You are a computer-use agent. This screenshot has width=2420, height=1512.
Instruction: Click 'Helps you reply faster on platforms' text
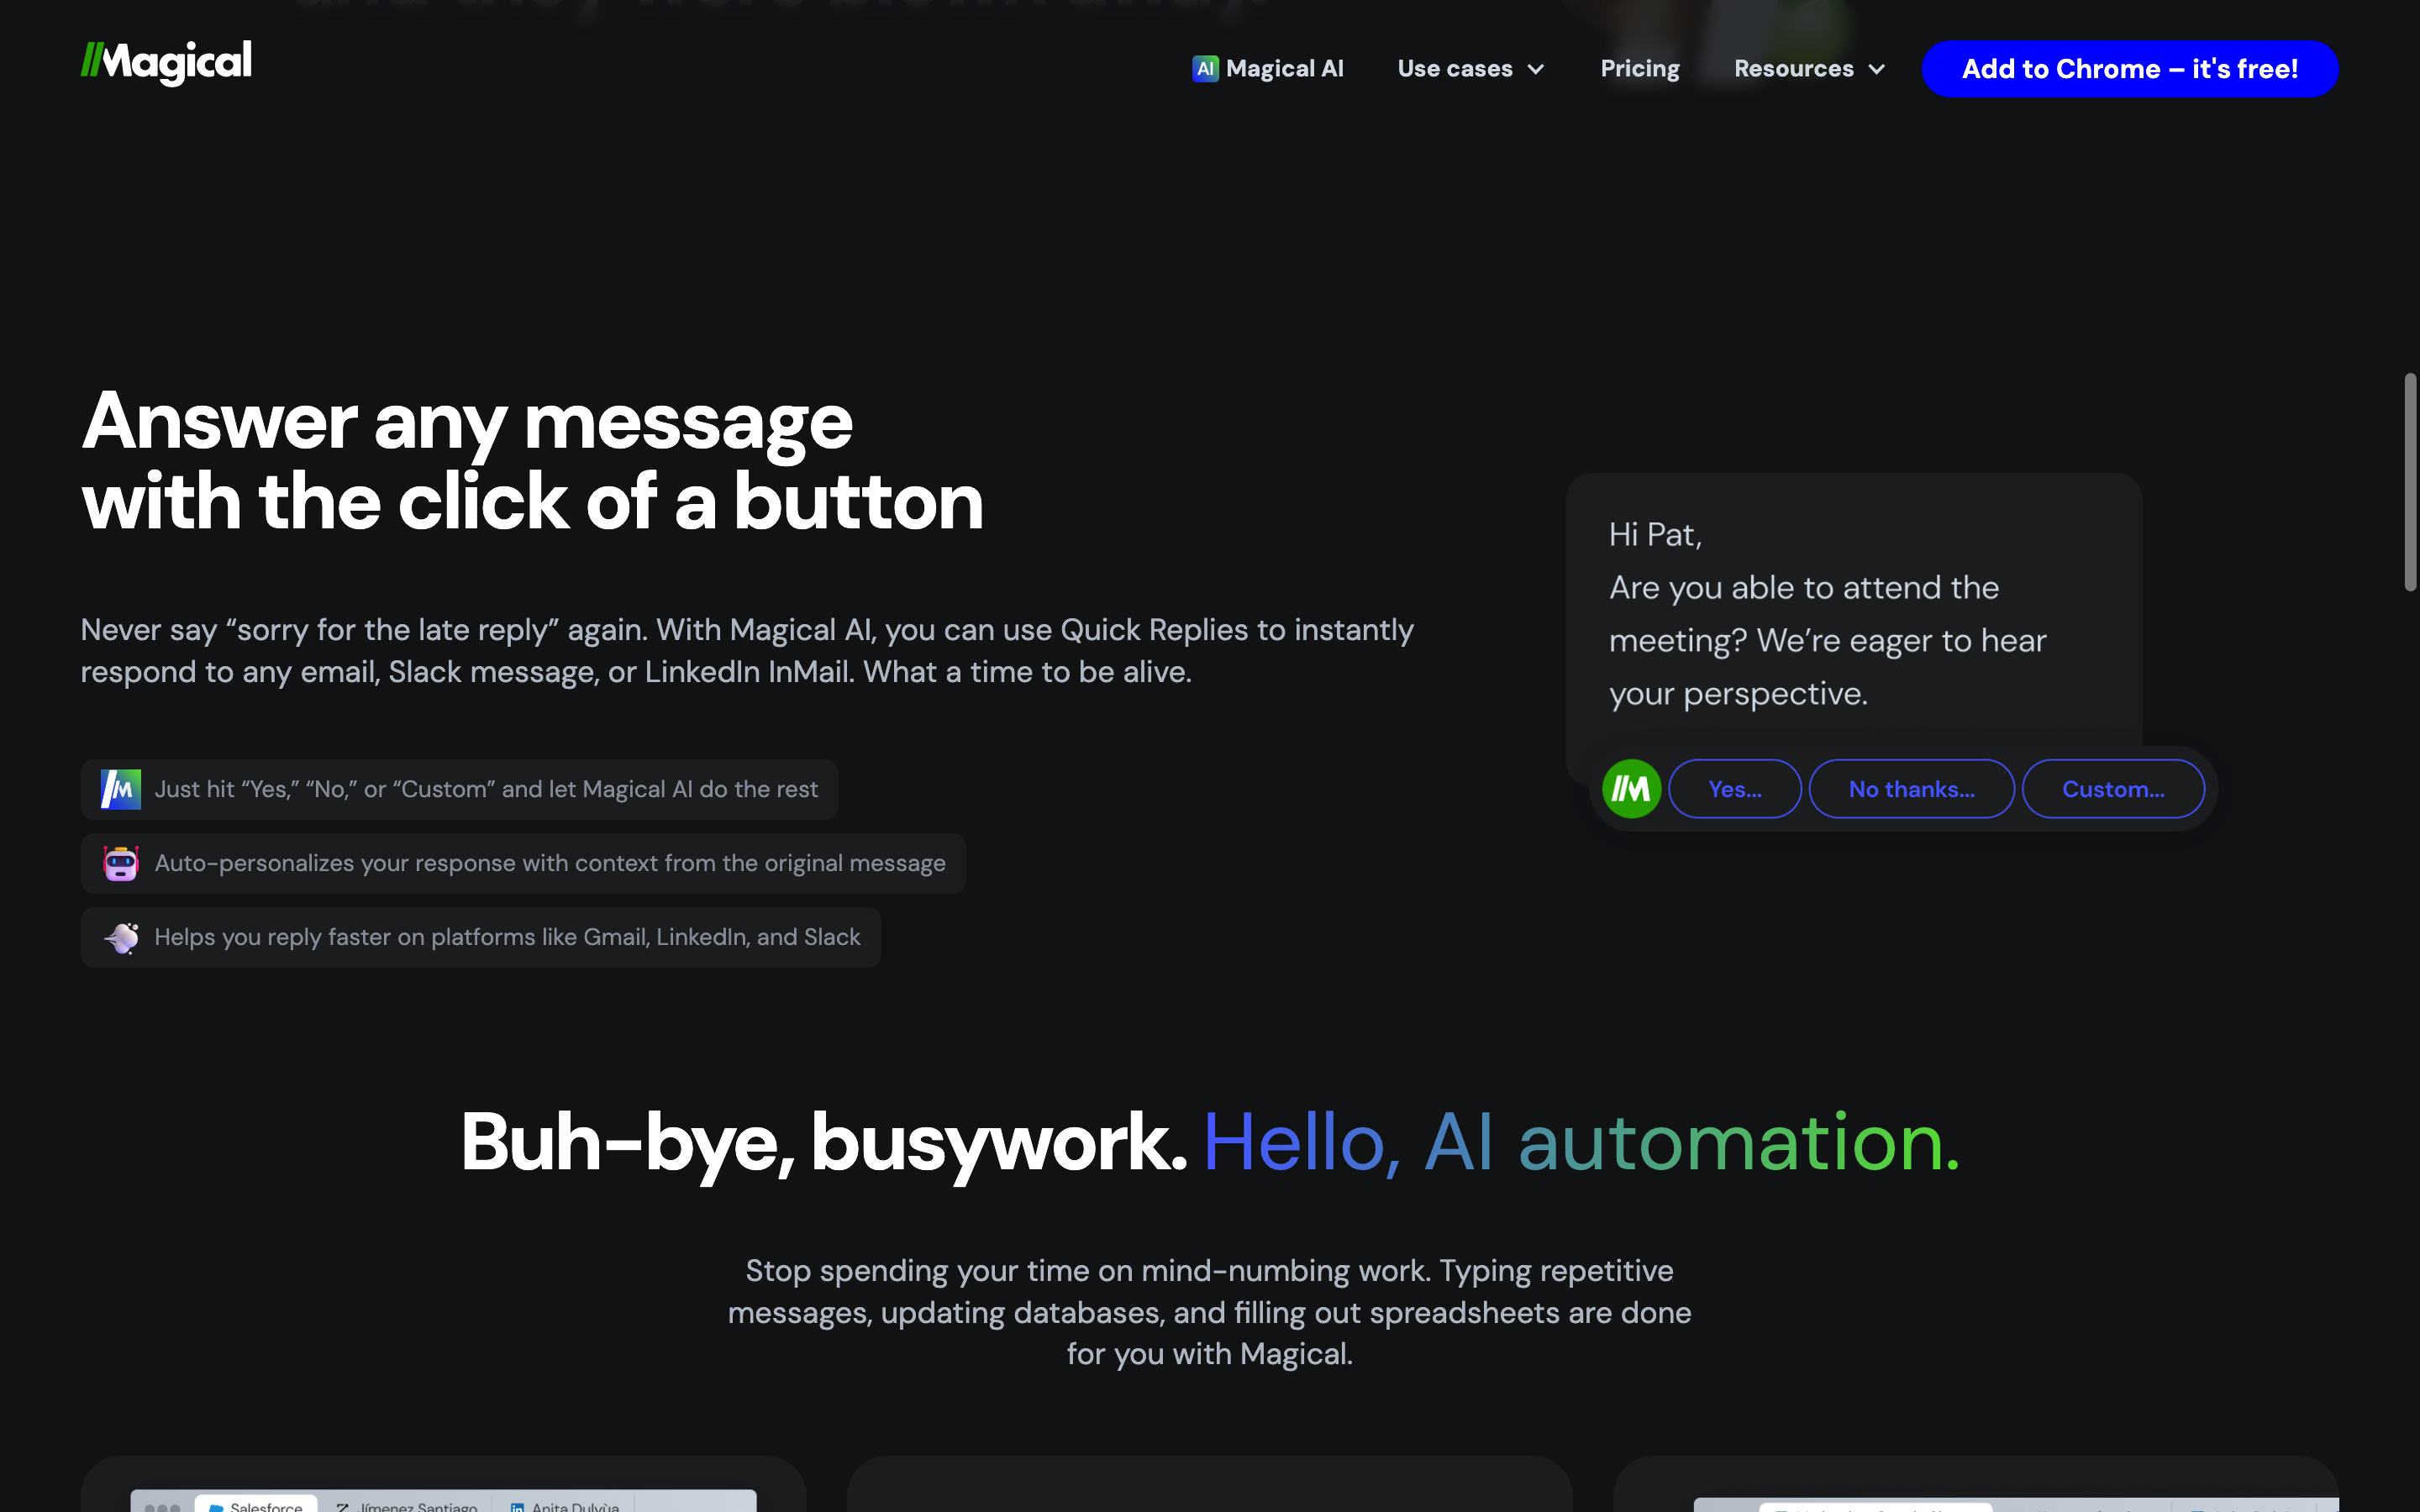pyautogui.click(x=507, y=937)
